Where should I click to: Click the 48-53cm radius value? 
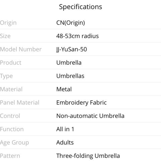coord(77,36)
